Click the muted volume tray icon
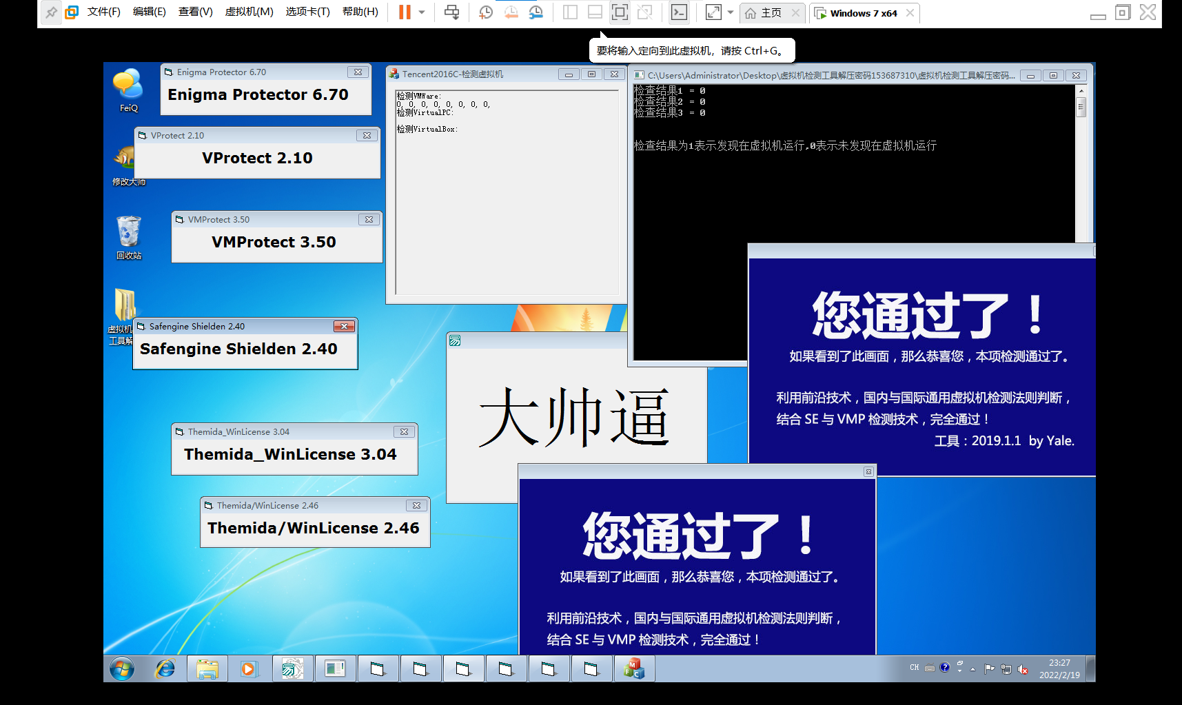 coord(1023,668)
